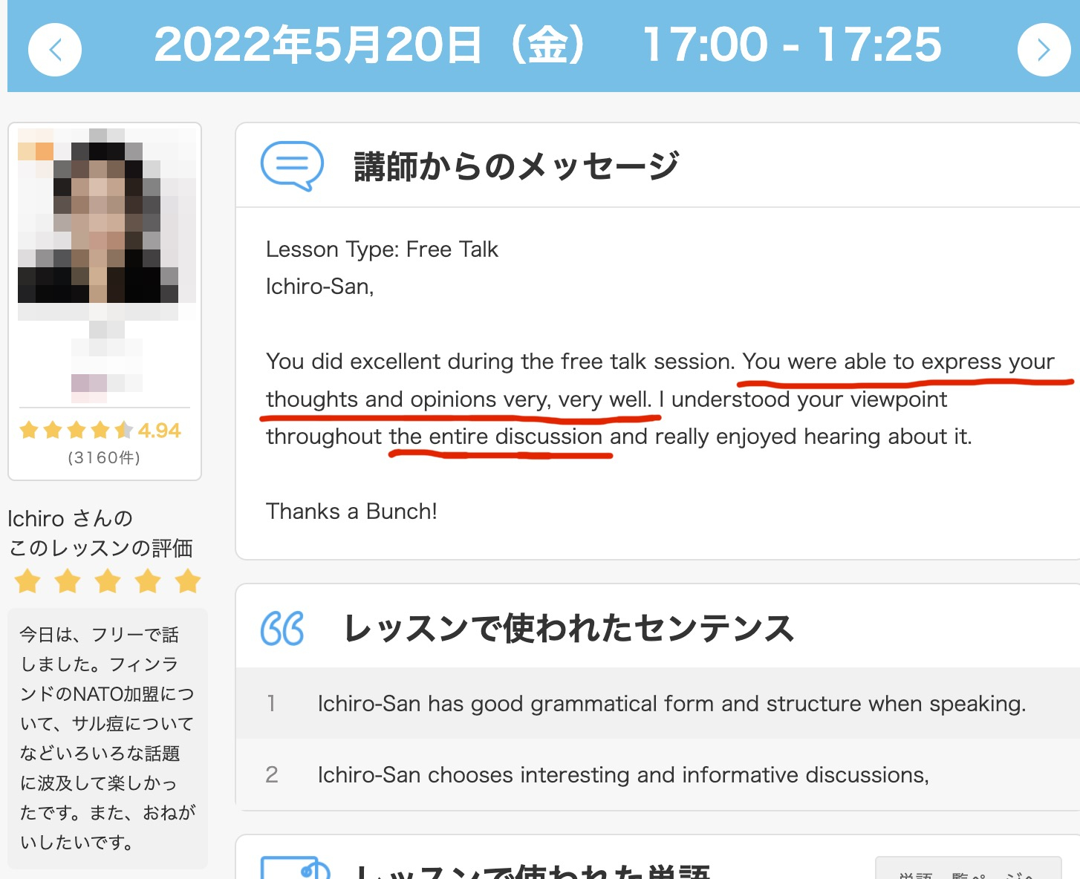The image size is (1080, 879).
Task: Click the third star of lesson rating
Action: [x=108, y=581]
